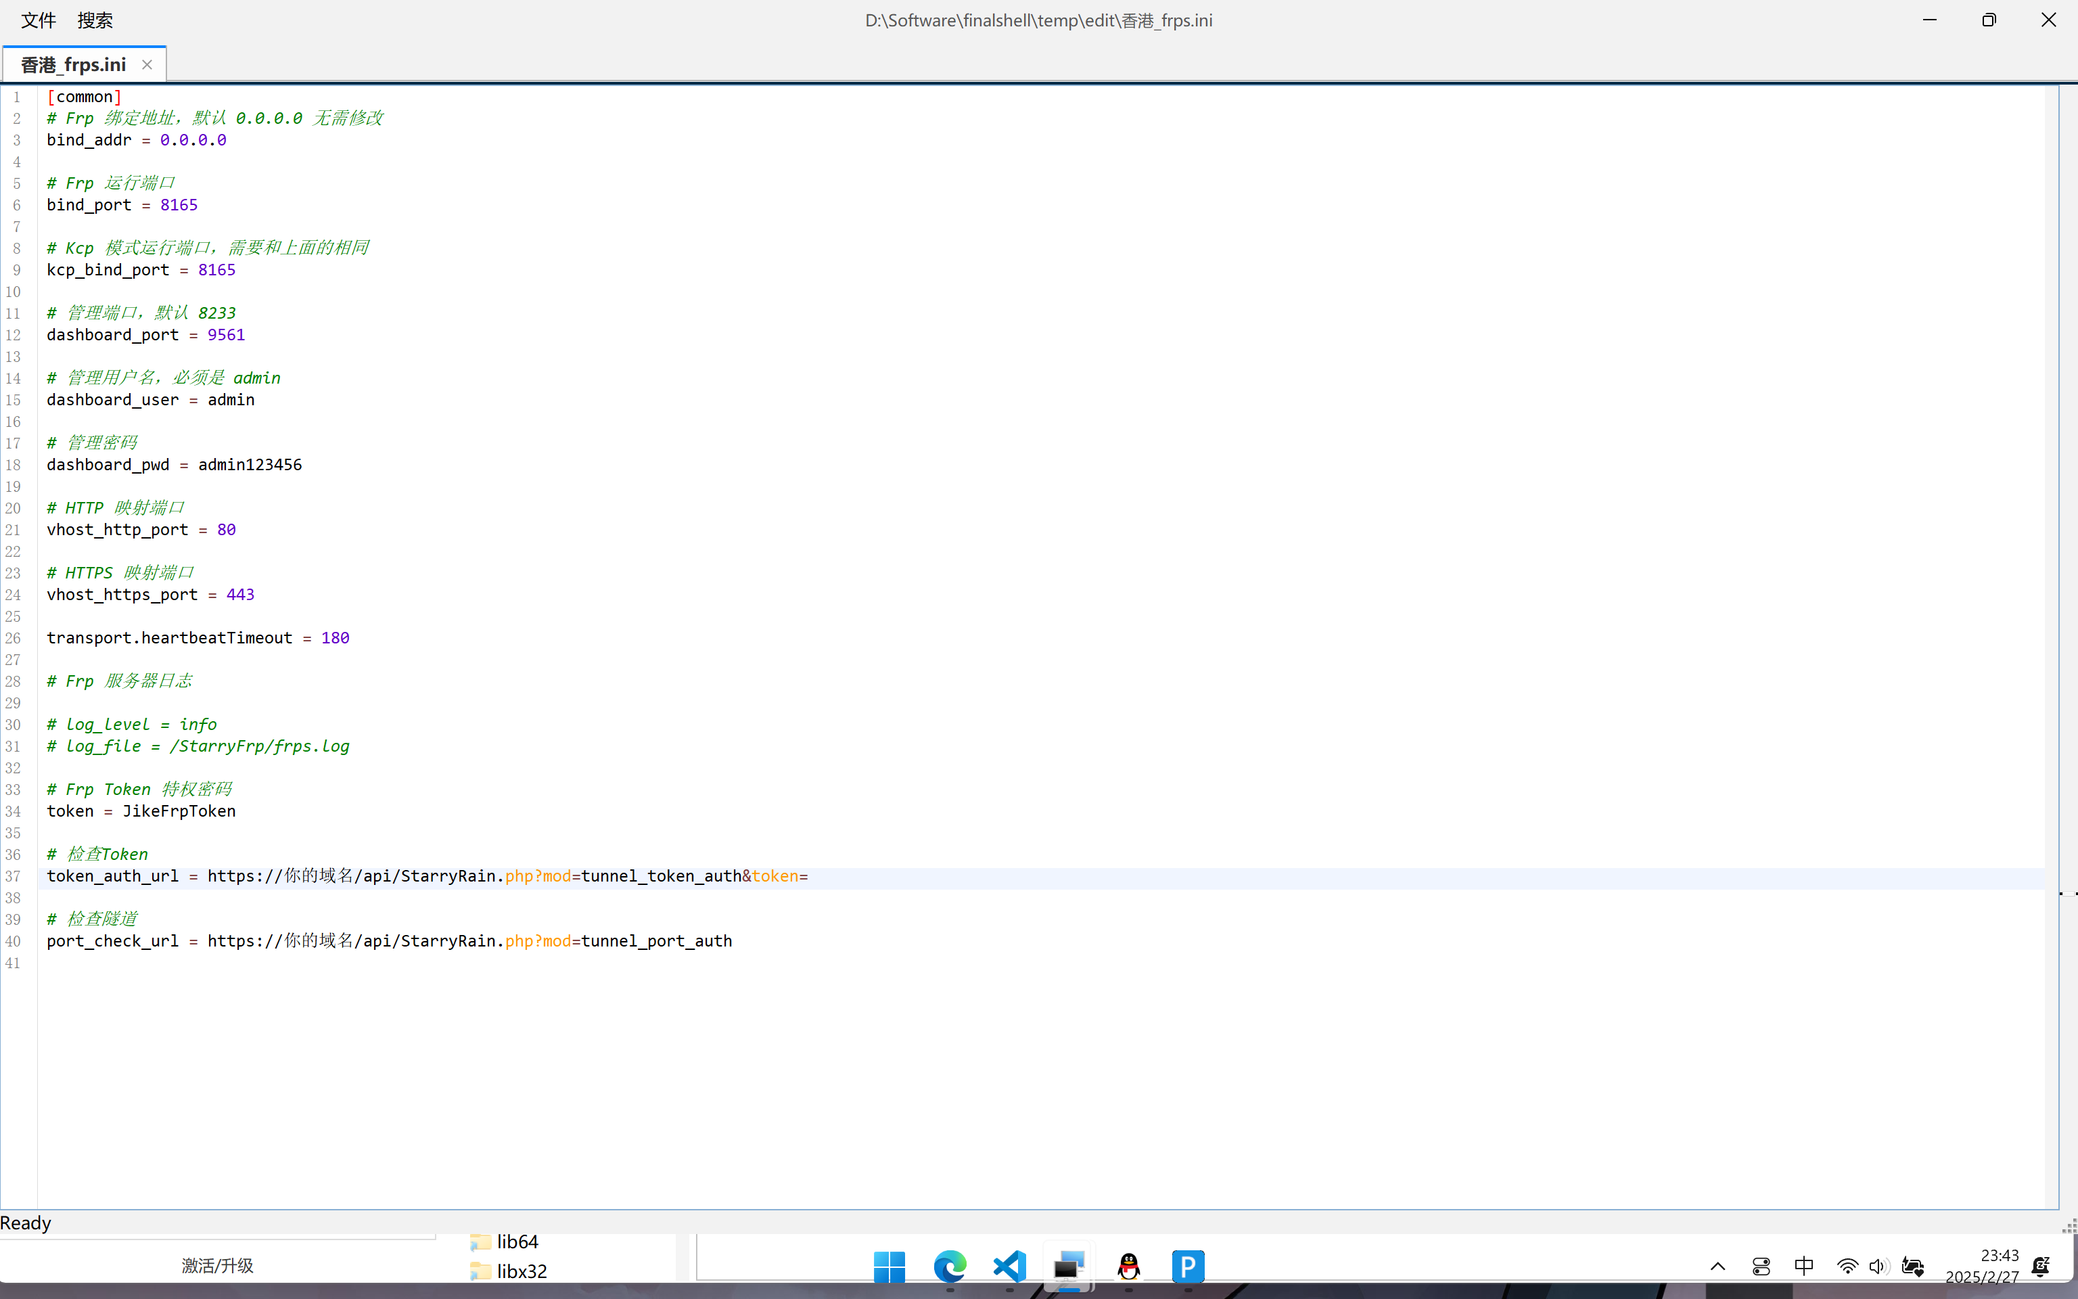Open the 搜索 menu
This screenshot has height=1299, width=2078.
coord(95,20)
